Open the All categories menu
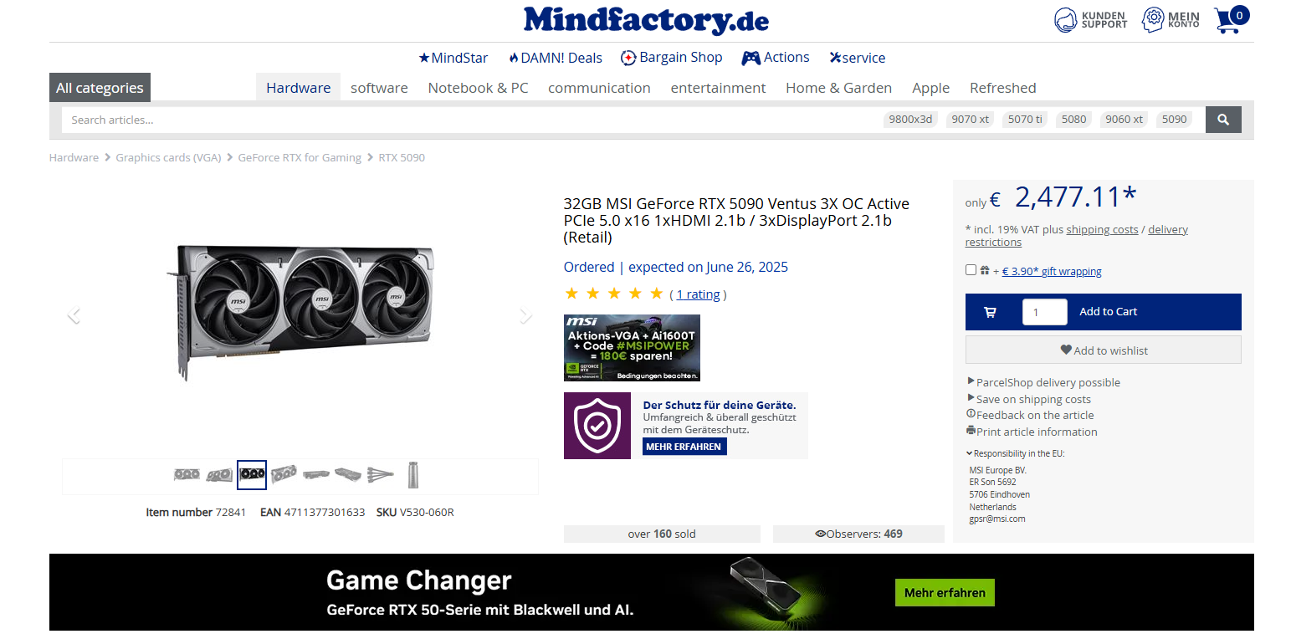The height and width of the screenshot is (639, 1291). pyautogui.click(x=100, y=87)
